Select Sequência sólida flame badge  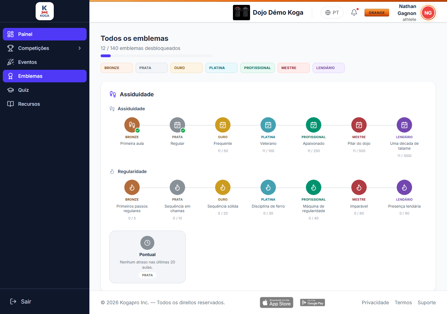coord(223,187)
